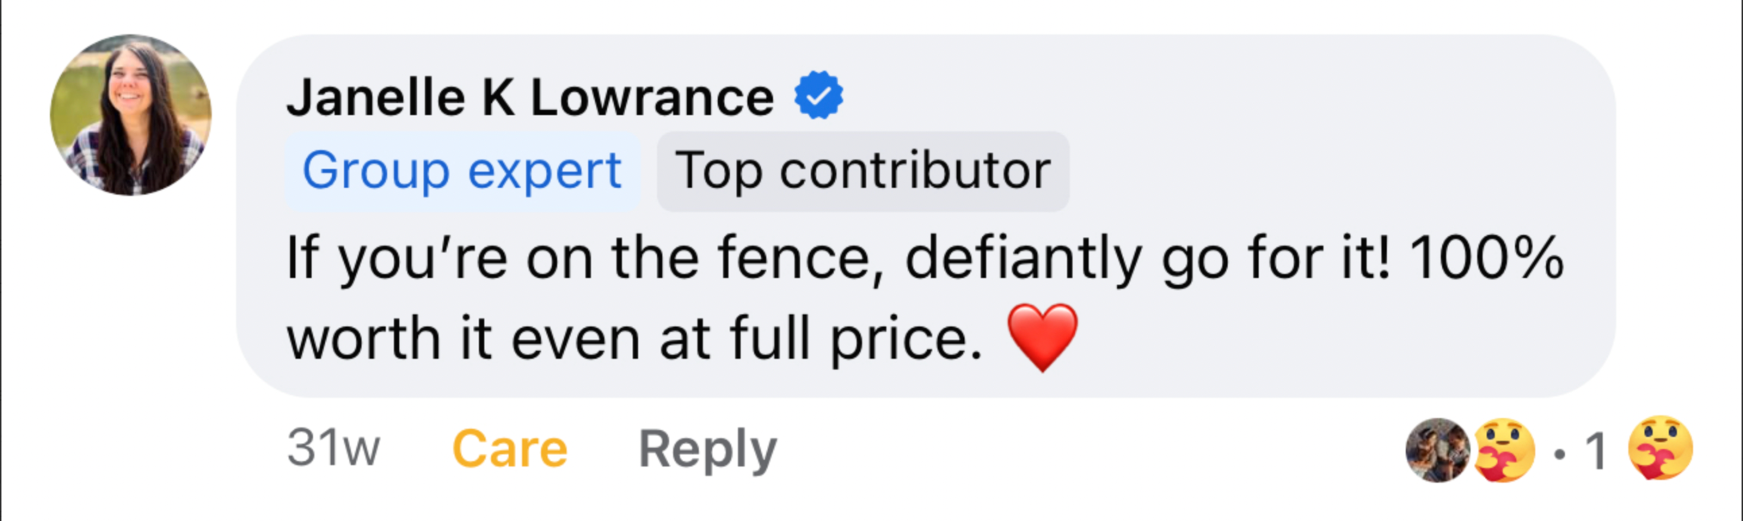Click the word "fence" in the comment
1743x521 pixels.
pyautogui.click(x=802, y=259)
